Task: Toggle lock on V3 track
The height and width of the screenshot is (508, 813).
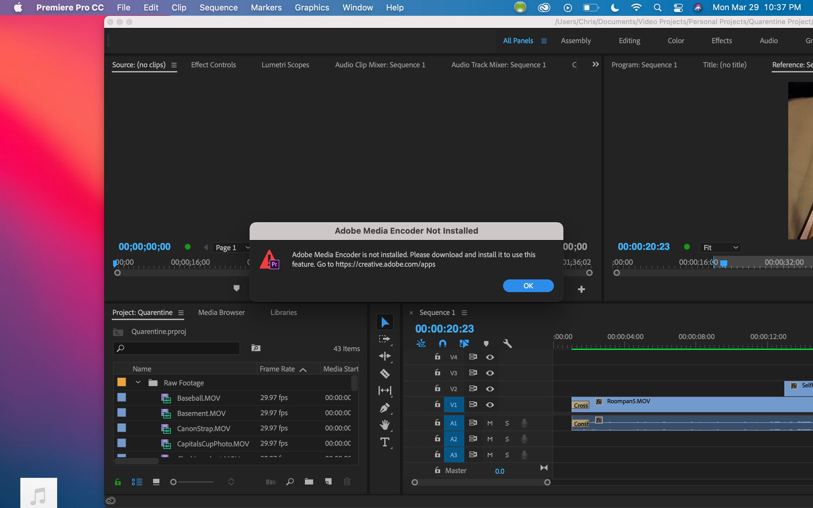Action: click(437, 373)
